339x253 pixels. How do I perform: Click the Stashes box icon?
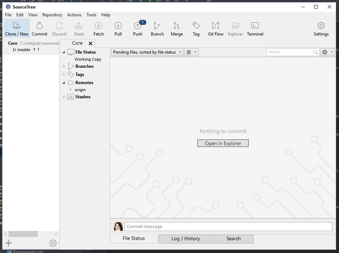tap(70, 97)
